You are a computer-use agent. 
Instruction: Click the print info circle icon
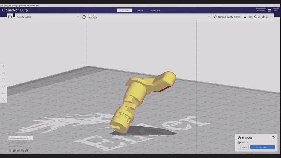pyautogui.click(x=273, y=138)
